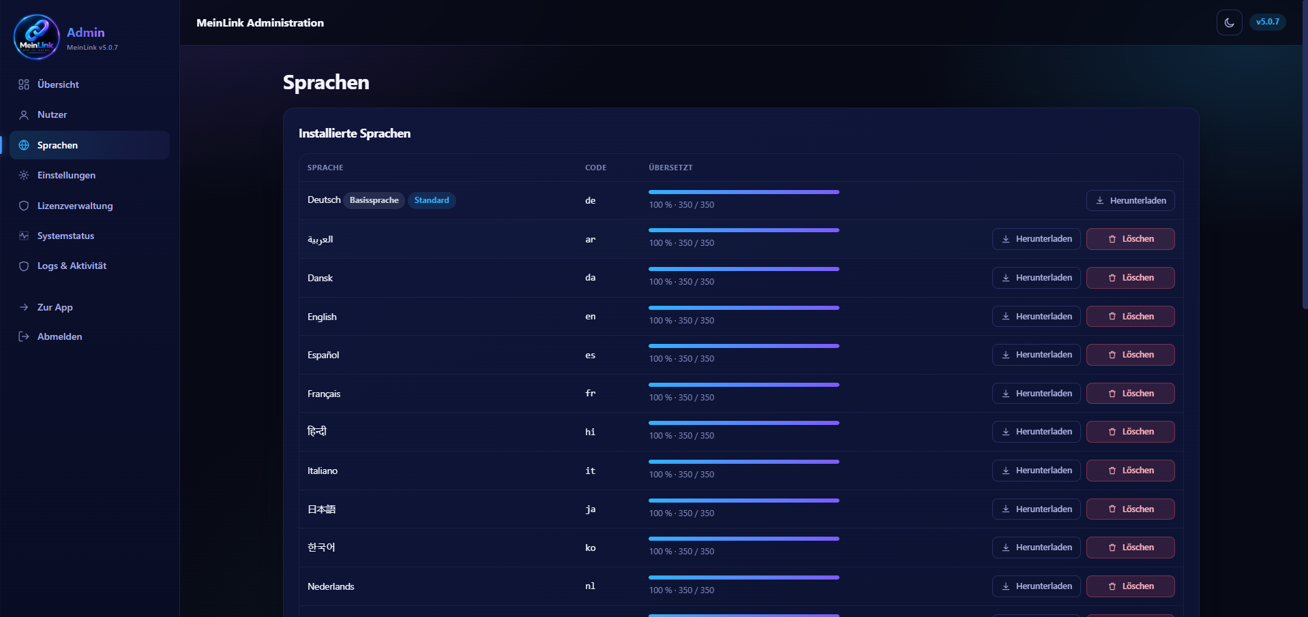Download the Nederlands language
1308x617 pixels.
click(1036, 586)
